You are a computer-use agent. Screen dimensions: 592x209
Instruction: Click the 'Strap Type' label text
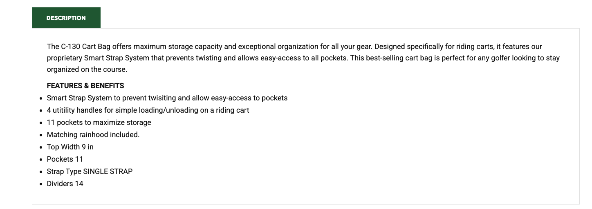pyautogui.click(x=64, y=171)
